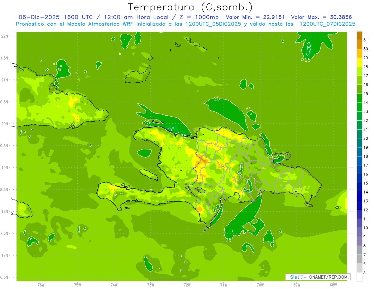Click the '12:00 am Hora Local' text
The width and height of the screenshot is (374, 289).
point(136,17)
